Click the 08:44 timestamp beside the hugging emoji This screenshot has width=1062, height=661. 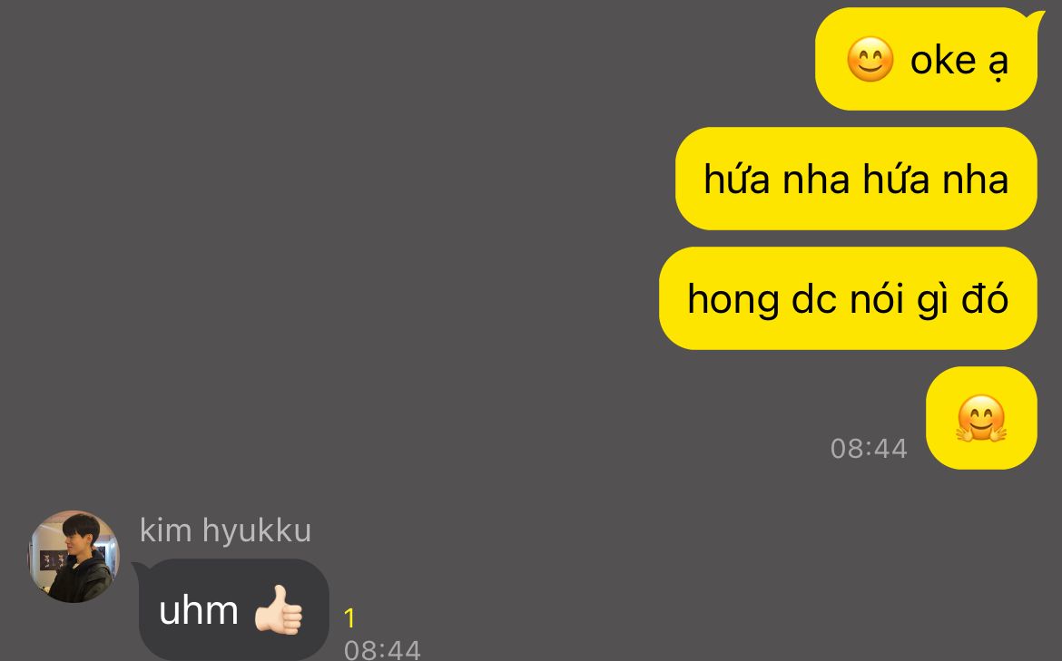click(x=869, y=449)
